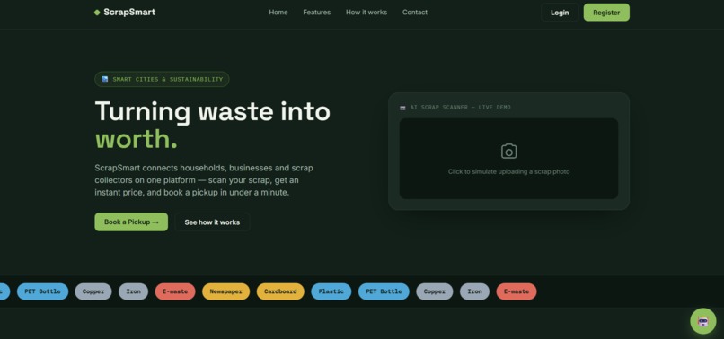Open the chatbot robot icon
This screenshot has height=339, width=724.
(702, 321)
